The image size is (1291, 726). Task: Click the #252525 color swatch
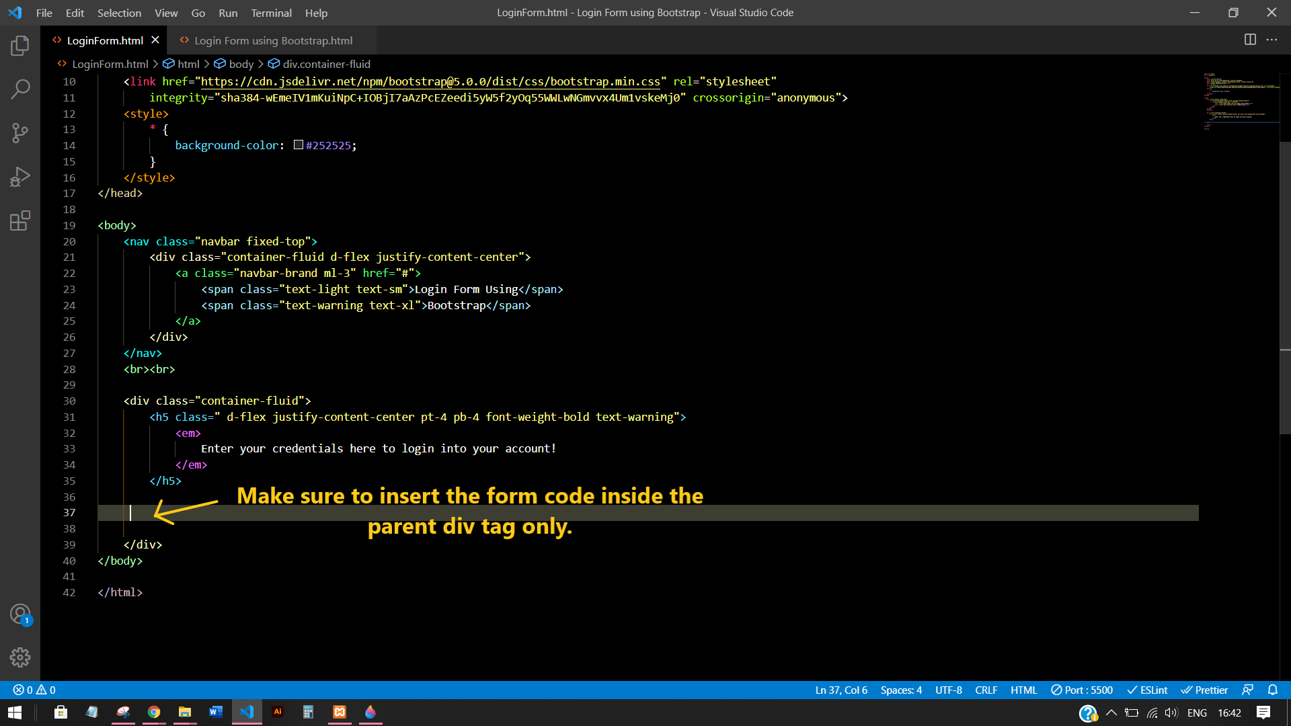pyautogui.click(x=299, y=145)
